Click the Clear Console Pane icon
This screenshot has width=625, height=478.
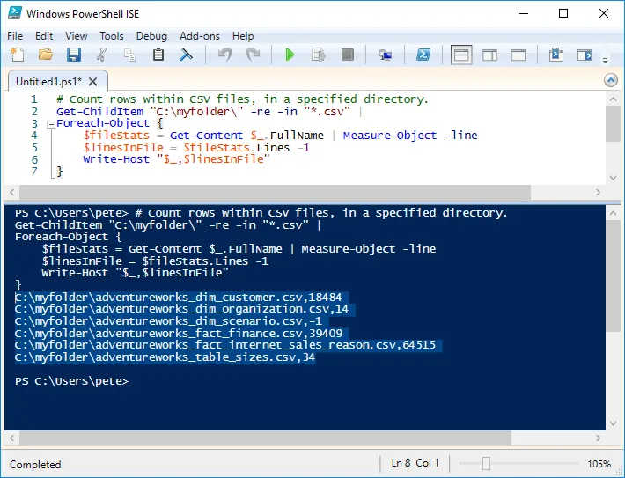tap(187, 55)
